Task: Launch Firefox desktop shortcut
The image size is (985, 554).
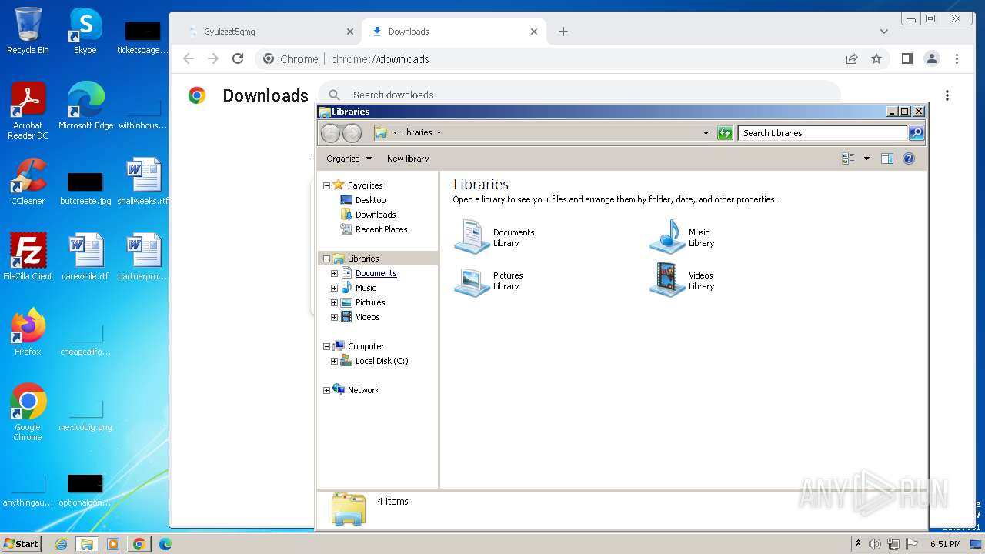Action: coord(28,332)
